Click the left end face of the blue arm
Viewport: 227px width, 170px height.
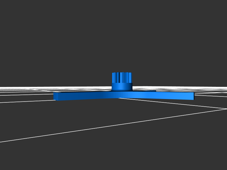tap(55, 96)
